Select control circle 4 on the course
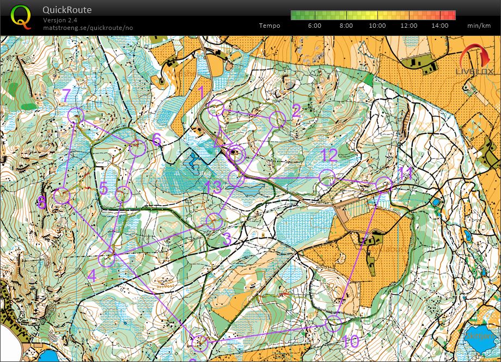This screenshot has height=362, width=501. (x=107, y=259)
